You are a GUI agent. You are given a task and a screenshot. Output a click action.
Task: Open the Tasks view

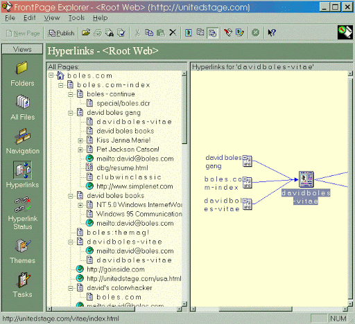[x=22, y=285]
